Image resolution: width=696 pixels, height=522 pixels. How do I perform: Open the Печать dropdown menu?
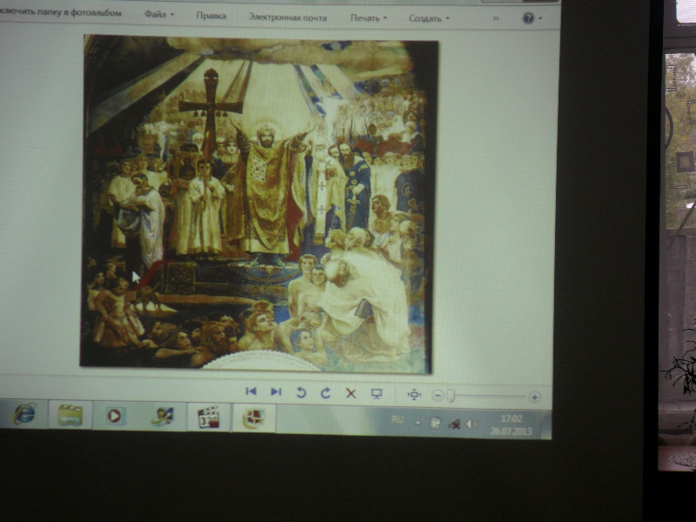[368, 17]
